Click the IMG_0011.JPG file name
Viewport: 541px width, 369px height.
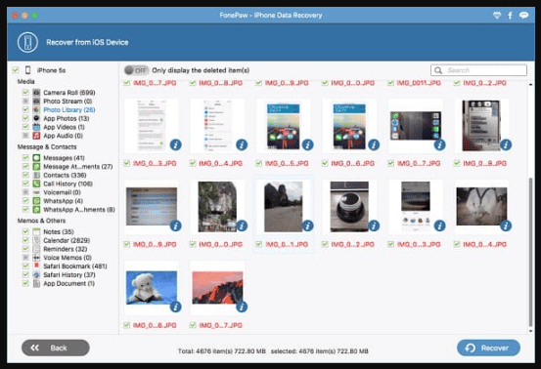419,83
